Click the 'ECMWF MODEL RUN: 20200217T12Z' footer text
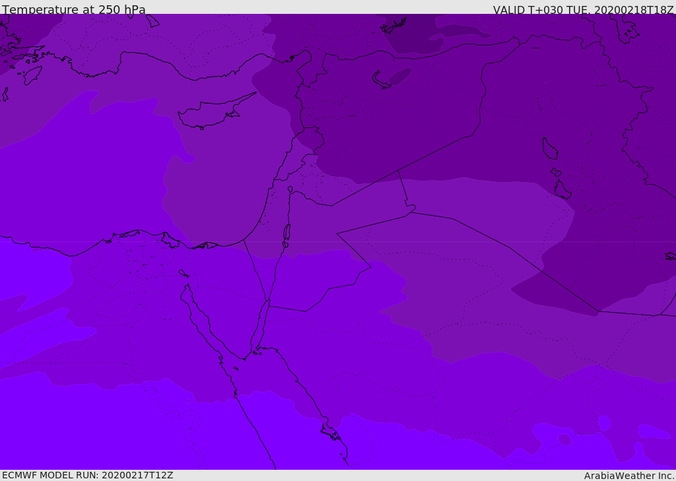This screenshot has height=481, width=676. [x=88, y=475]
